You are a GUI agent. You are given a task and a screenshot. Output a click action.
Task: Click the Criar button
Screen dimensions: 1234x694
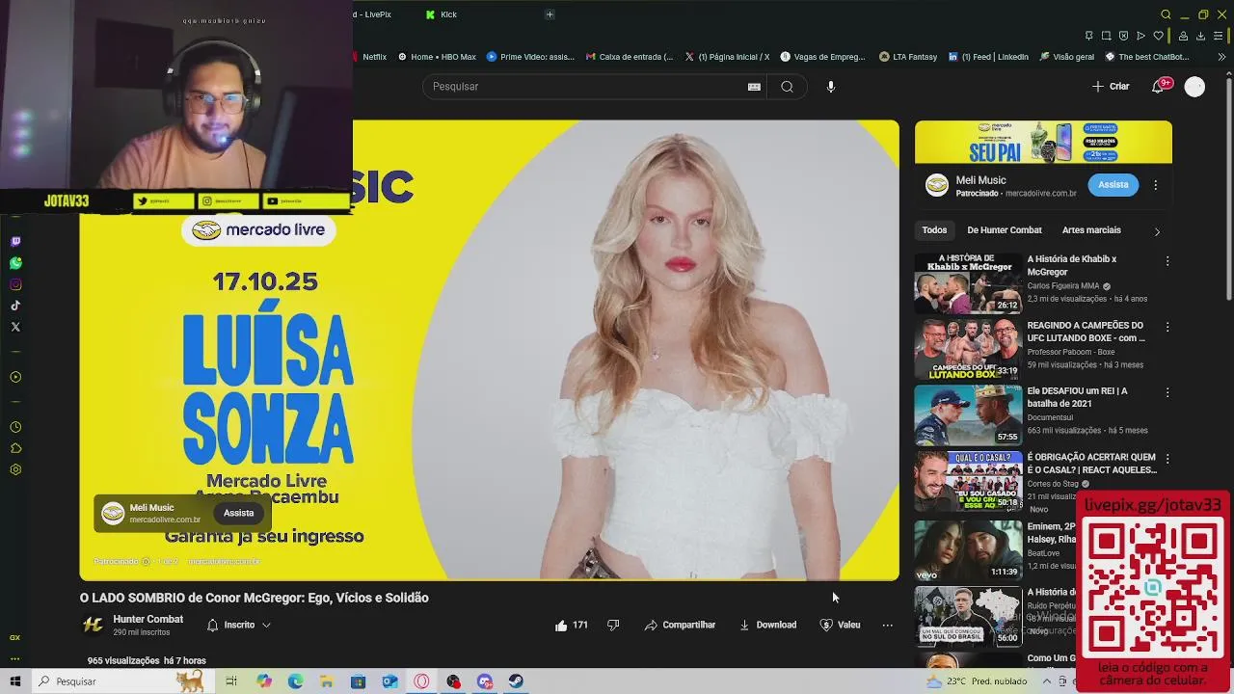(x=1111, y=87)
